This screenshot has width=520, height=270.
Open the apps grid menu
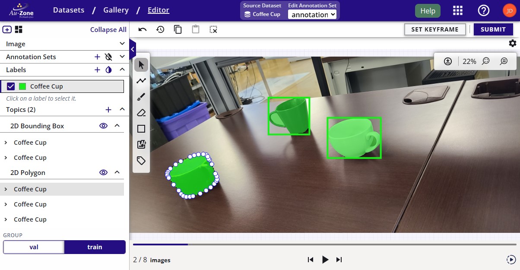[458, 11]
